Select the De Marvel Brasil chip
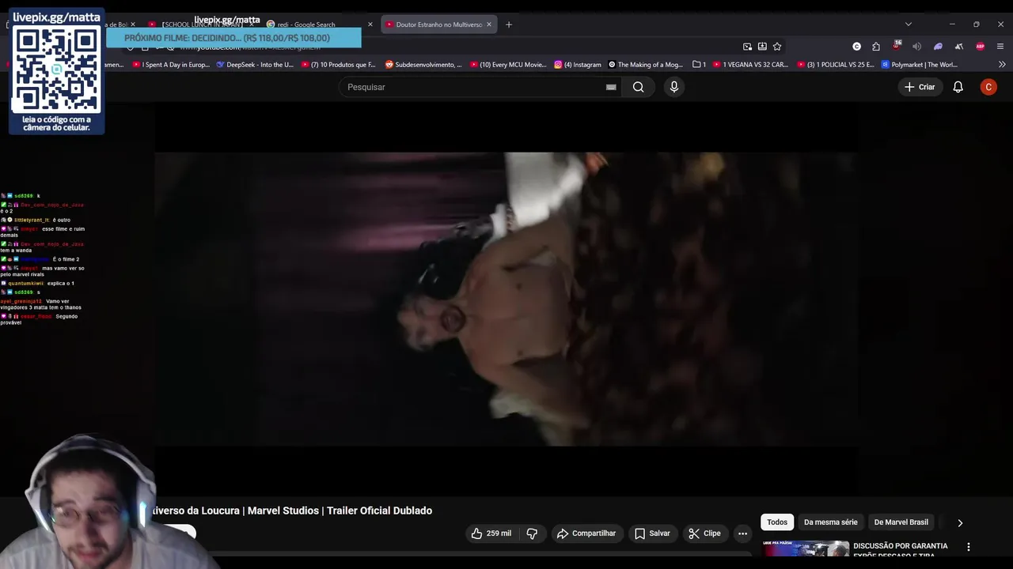The height and width of the screenshot is (569, 1013). coord(901,522)
